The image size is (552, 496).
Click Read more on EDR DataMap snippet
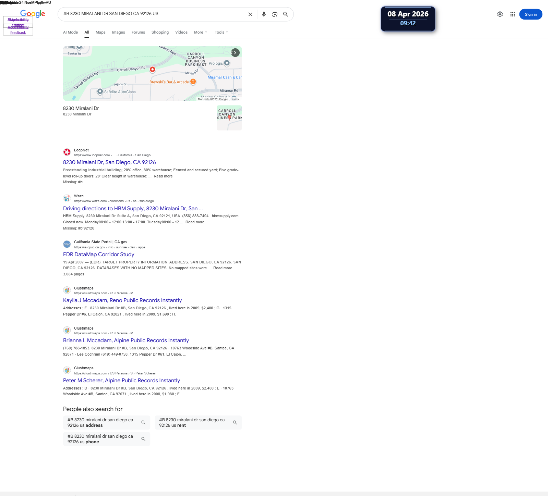223,268
